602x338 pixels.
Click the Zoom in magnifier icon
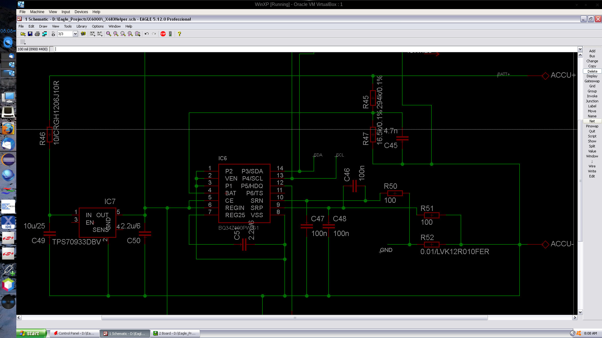(x=116, y=34)
